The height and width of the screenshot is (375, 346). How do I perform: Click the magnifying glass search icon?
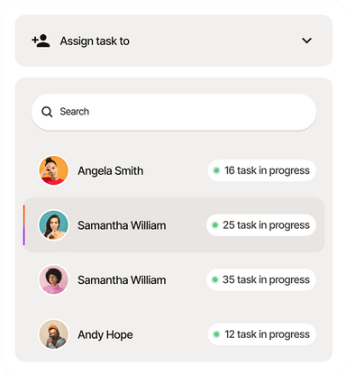click(47, 112)
